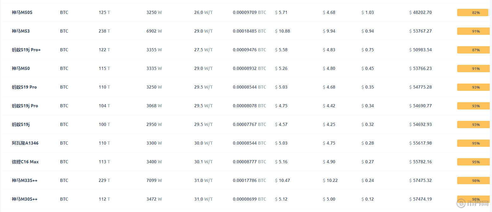The width and height of the screenshot is (492, 212).
Task: Select the 锦鲤C16 Max miner name
Action: [x=25, y=162]
